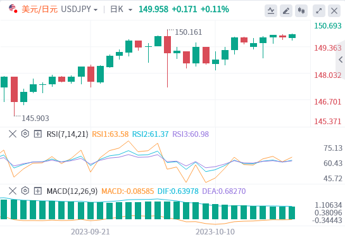Open the indicator line chart tool
Image resolution: width=345 pixels, height=237 pixels.
coord(271,11)
